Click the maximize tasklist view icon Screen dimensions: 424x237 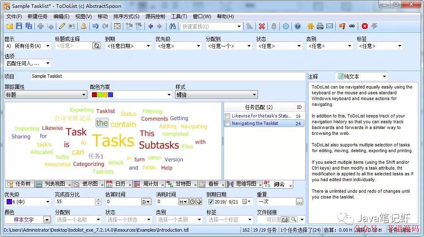point(117,26)
